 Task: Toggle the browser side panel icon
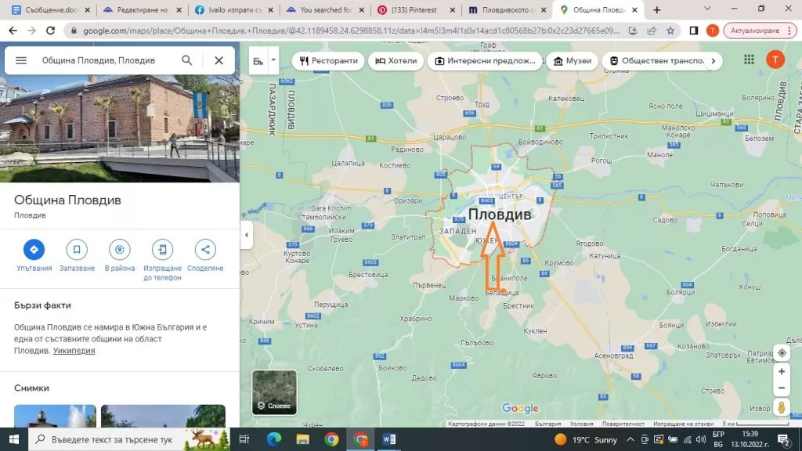pos(694,31)
